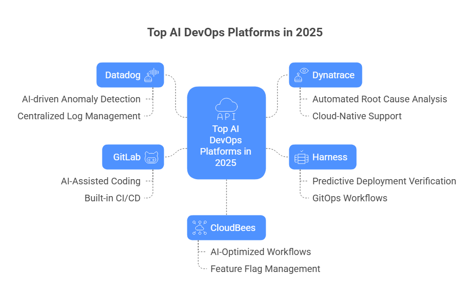Select the Feature Flag Management label
This screenshot has height=297, width=470.
[266, 269]
